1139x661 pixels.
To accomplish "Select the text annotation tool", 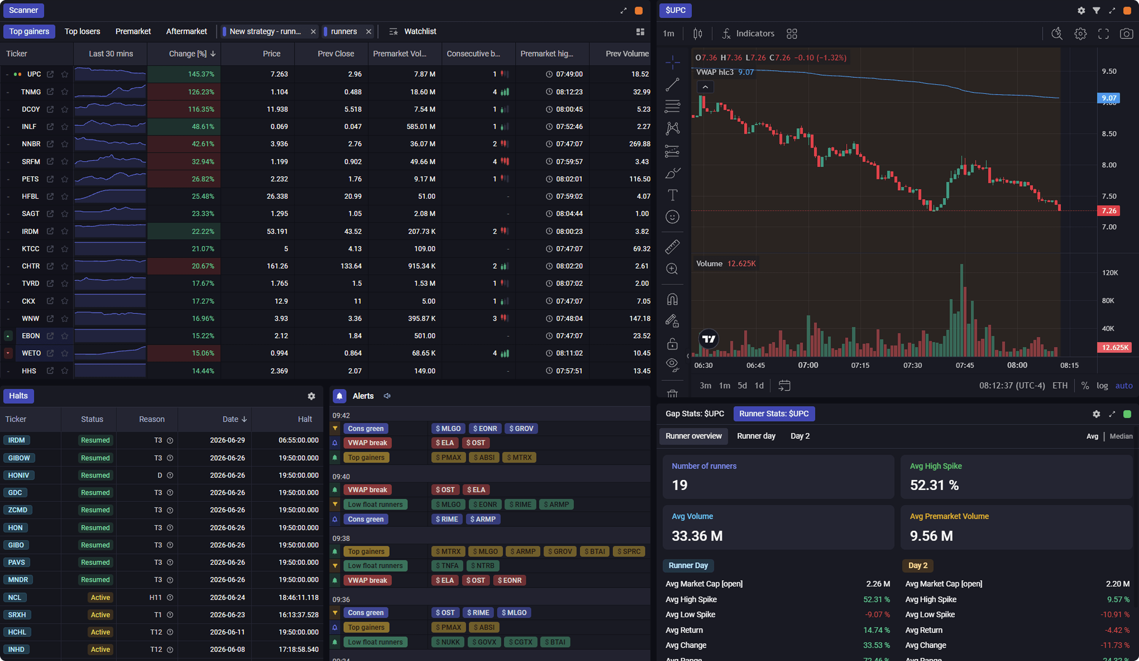I will tap(672, 195).
